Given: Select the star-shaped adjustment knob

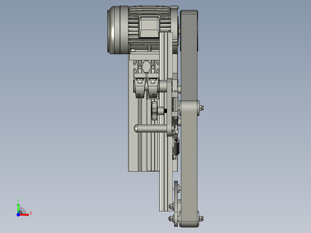Looking at the screenshot, I should 155,111.
